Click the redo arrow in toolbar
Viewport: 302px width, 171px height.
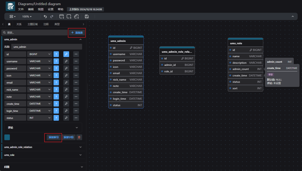pos(52,16)
